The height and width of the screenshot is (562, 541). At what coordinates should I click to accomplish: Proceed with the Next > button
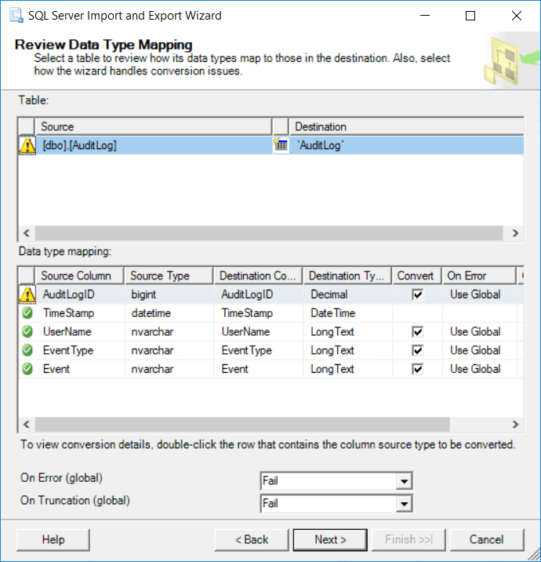coord(330,539)
